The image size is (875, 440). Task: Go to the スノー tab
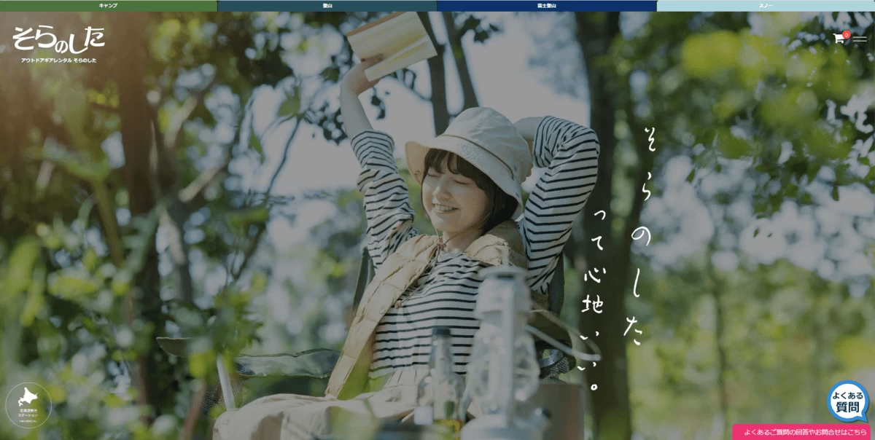coord(765,5)
